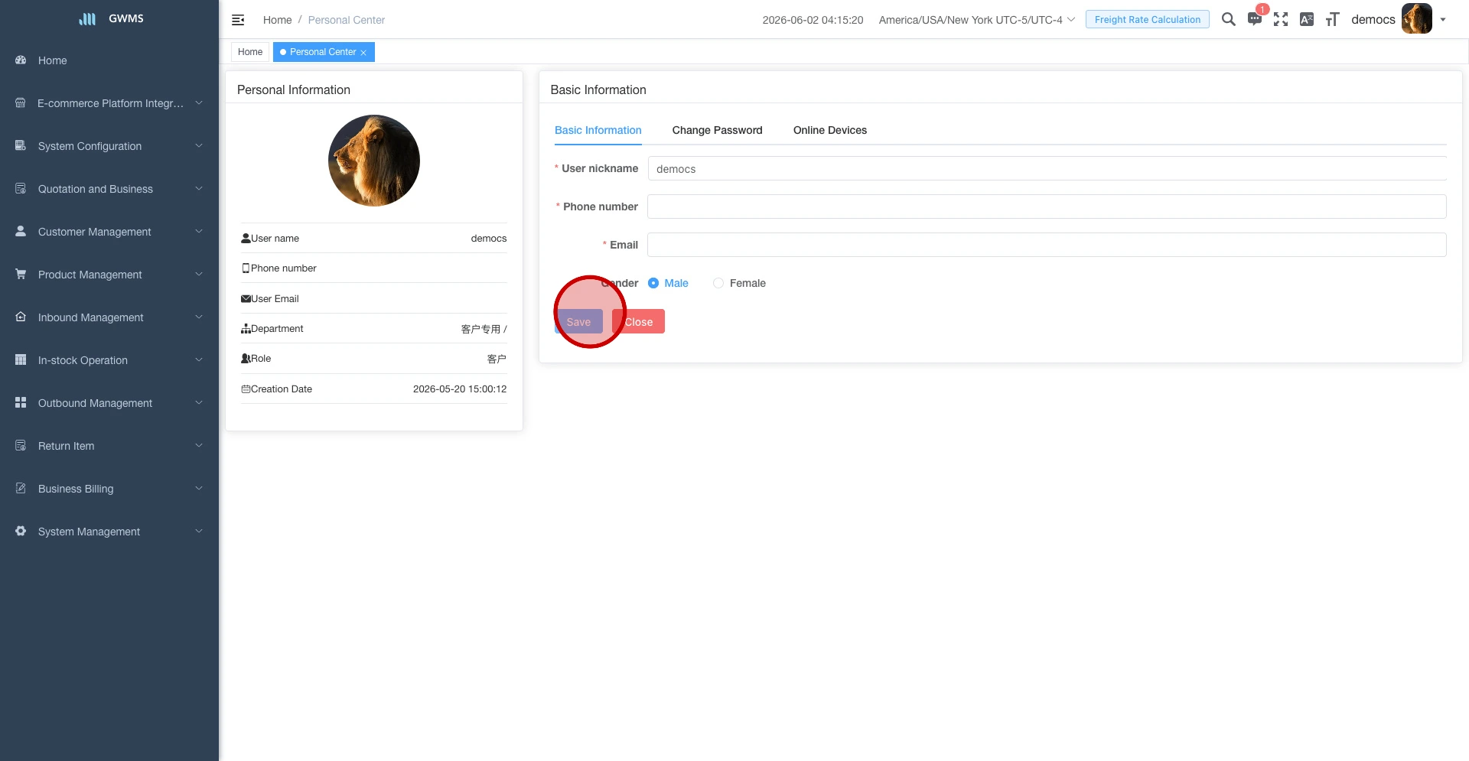This screenshot has width=1469, height=761.
Task: Open the messages notification icon
Action: 1255,19
